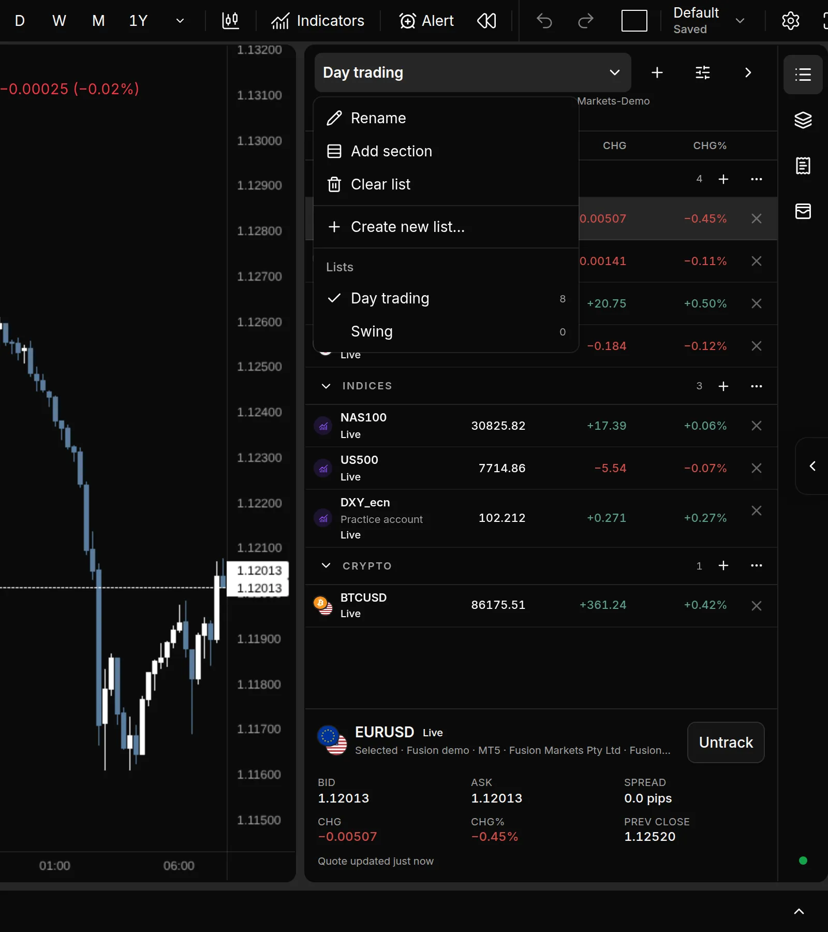The height and width of the screenshot is (932, 828).
Task: Remove NAS100 from the watchlist
Action: click(756, 426)
